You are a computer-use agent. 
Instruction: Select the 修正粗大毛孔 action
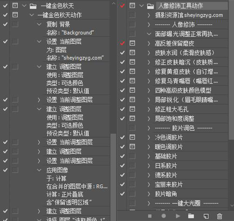tap(172, 109)
